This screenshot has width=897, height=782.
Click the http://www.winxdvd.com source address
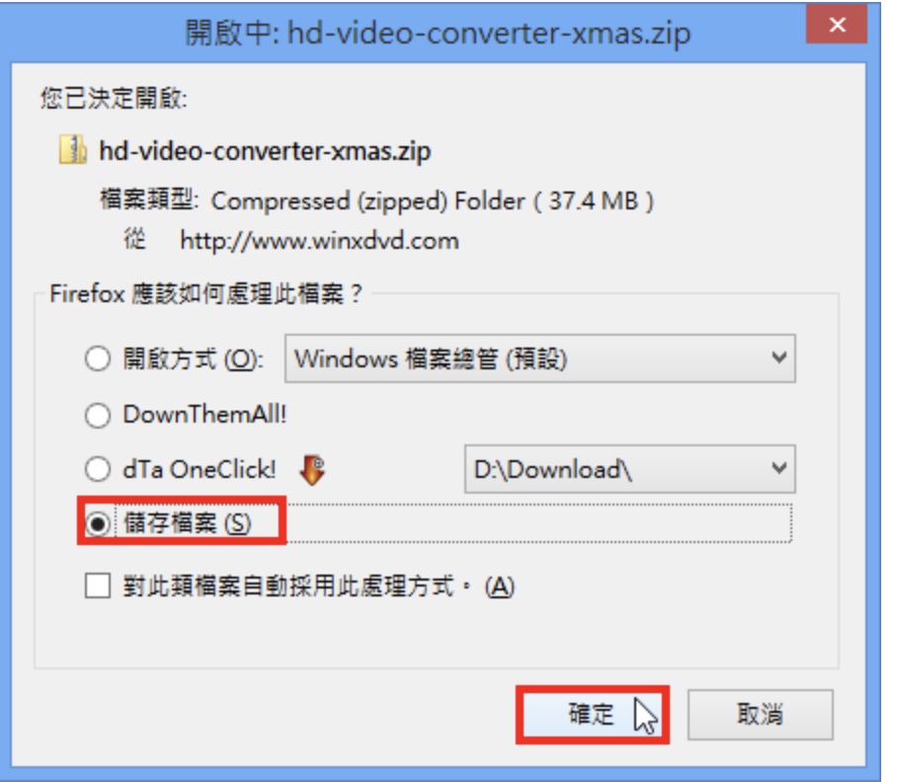tap(319, 241)
